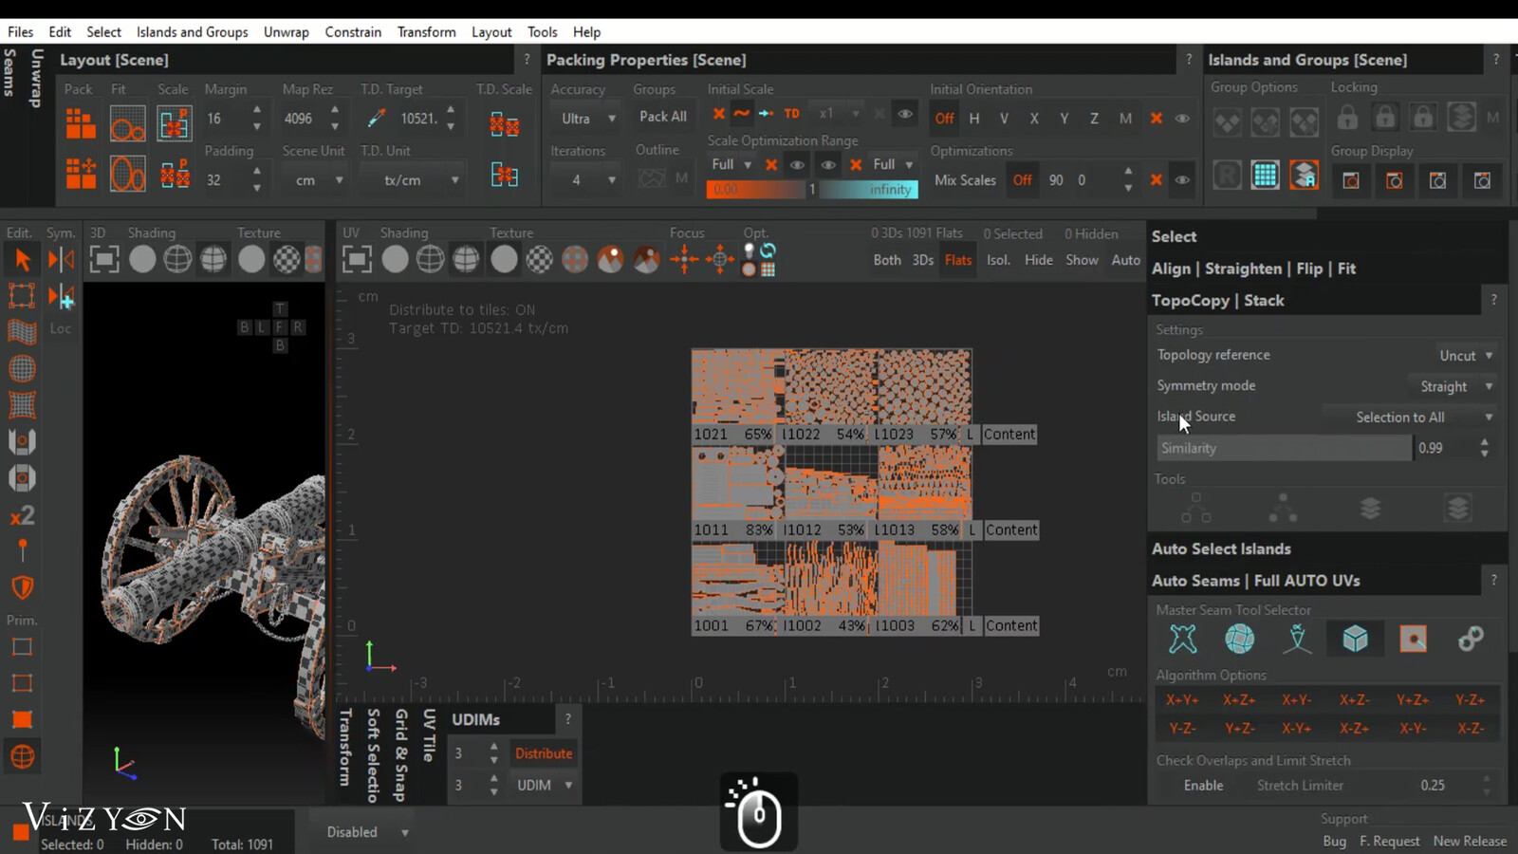This screenshot has width=1518, height=854.
Task: Click the T.D. Target picker icon
Action: [x=377, y=119]
